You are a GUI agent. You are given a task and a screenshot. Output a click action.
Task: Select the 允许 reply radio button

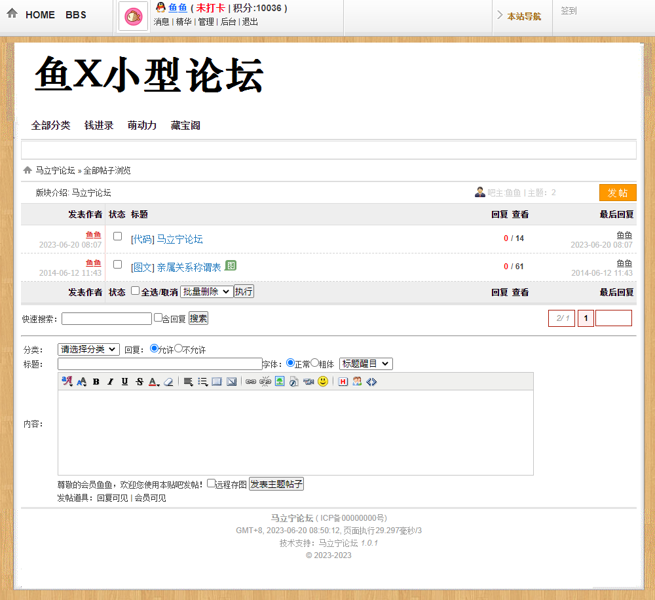154,348
